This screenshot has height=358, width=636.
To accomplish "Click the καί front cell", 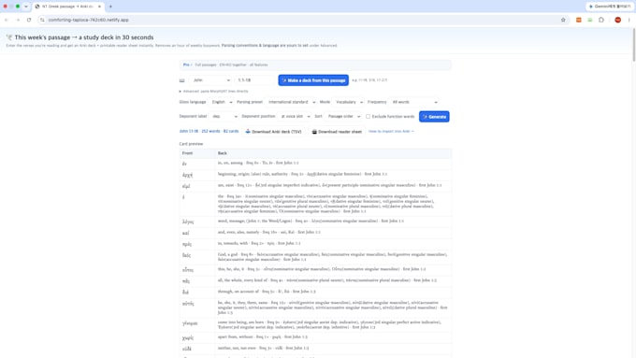I will [197, 233].
